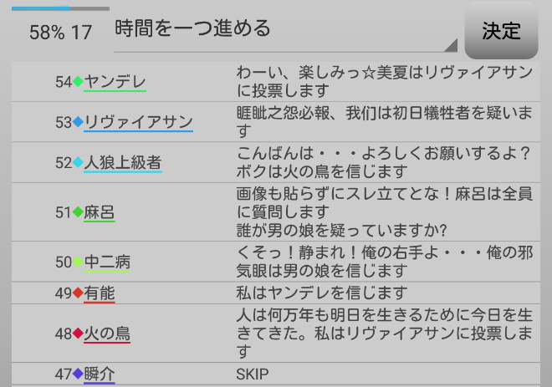The height and width of the screenshot is (387, 552).
Task: Click the crimson diamond icon beside 火の鳥
Action: tap(79, 334)
